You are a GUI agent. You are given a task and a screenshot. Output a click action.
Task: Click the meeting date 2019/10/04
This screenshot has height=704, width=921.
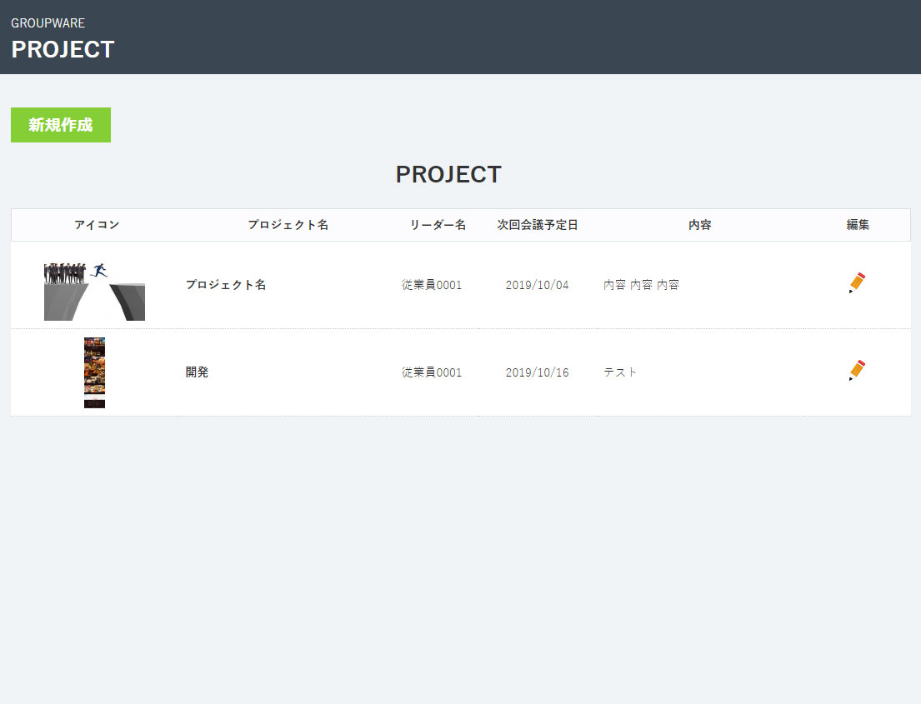pos(538,285)
